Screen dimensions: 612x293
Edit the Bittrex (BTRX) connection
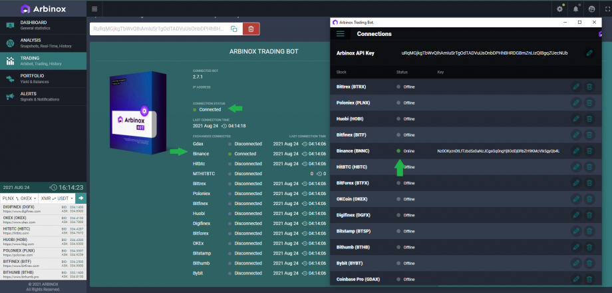click(x=576, y=87)
